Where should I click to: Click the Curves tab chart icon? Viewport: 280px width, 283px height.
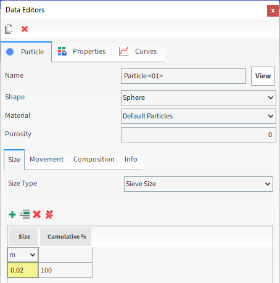(124, 51)
